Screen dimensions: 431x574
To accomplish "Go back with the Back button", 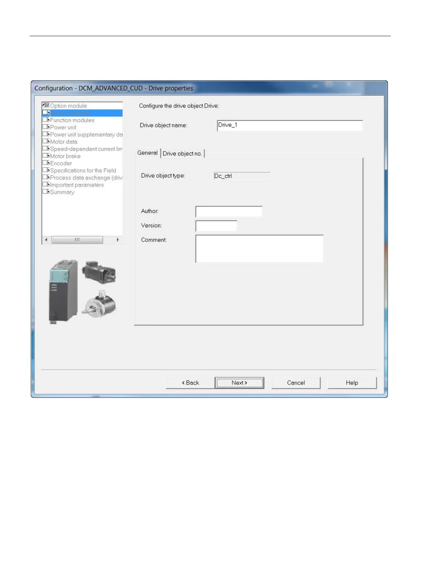I will (190, 383).
